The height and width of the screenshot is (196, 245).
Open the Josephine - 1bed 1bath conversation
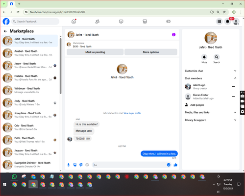[x=30, y=115]
